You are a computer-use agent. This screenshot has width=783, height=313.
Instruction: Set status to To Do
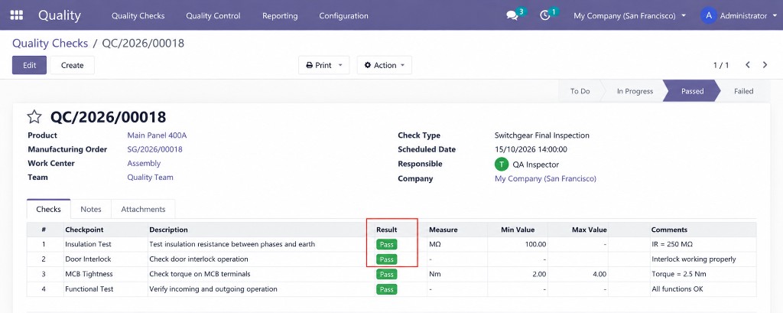580,91
